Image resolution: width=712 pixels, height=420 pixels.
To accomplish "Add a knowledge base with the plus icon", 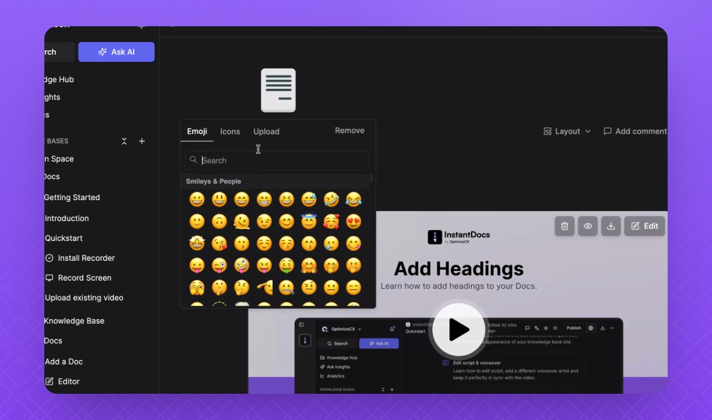I will [x=142, y=141].
